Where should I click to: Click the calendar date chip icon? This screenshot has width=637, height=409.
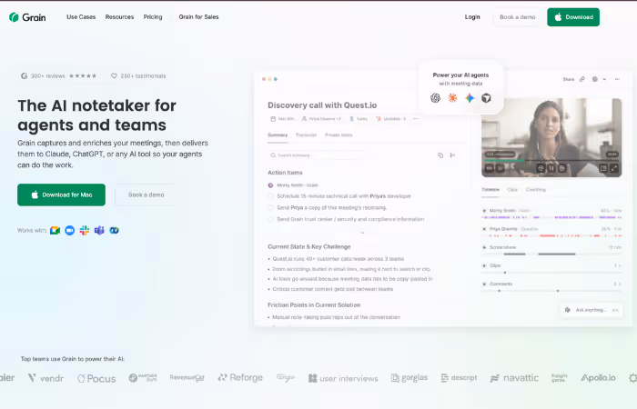[273, 119]
